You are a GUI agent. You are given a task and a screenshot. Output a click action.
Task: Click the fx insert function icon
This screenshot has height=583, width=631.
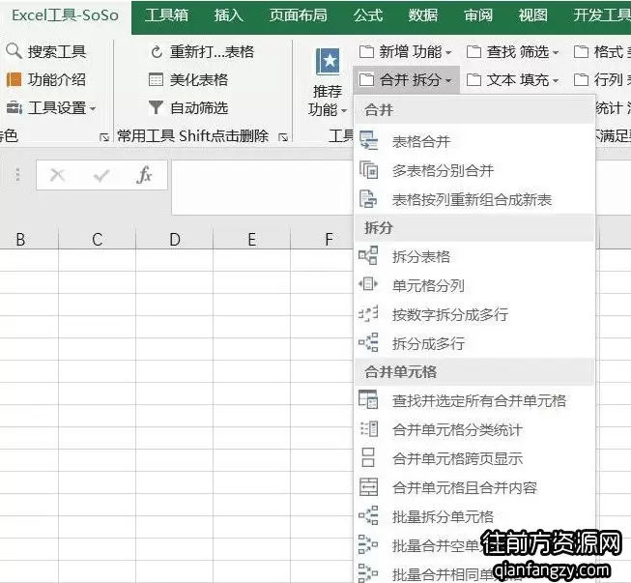[144, 175]
